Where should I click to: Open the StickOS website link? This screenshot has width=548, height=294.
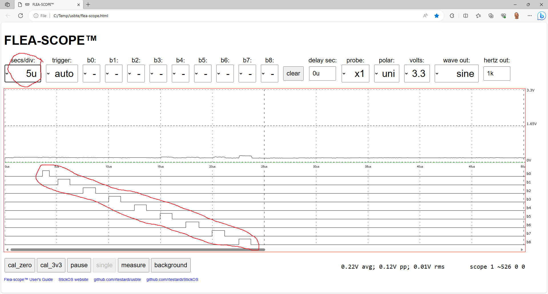coord(73,279)
